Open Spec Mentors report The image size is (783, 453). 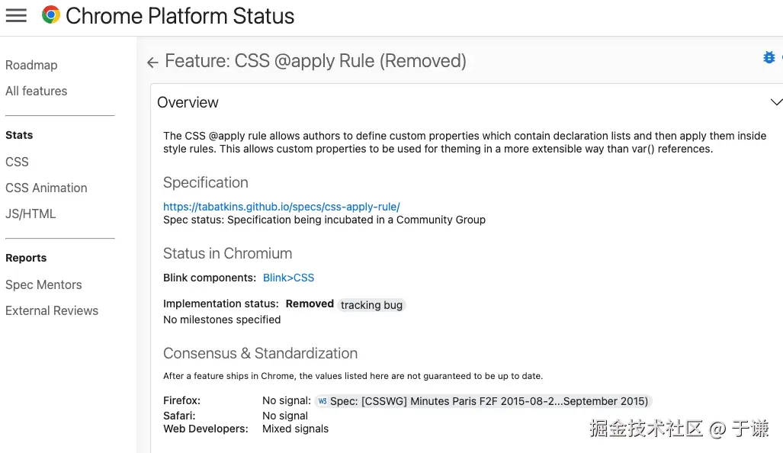click(x=43, y=285)
